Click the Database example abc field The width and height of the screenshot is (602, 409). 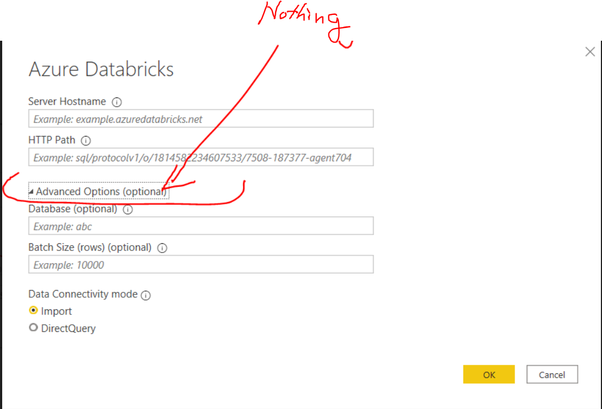pos(200,226)
